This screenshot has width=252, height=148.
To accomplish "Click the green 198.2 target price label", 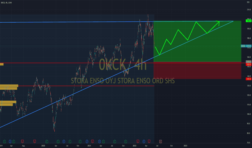I will click(249, 21).
